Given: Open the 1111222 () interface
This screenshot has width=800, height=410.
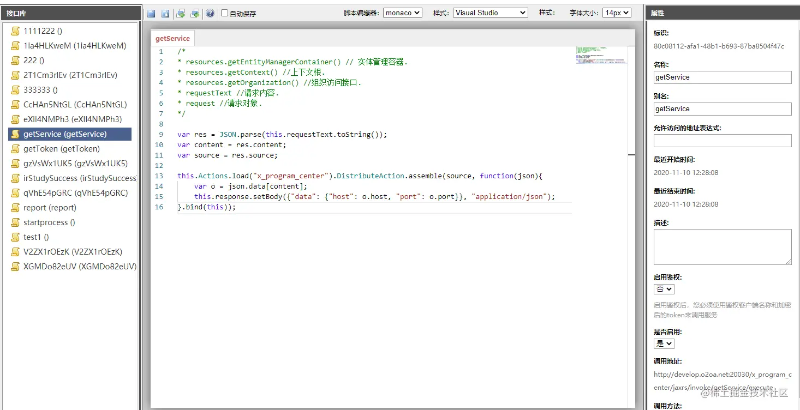Looking at the screenshot, I should [x=43, y=31].
